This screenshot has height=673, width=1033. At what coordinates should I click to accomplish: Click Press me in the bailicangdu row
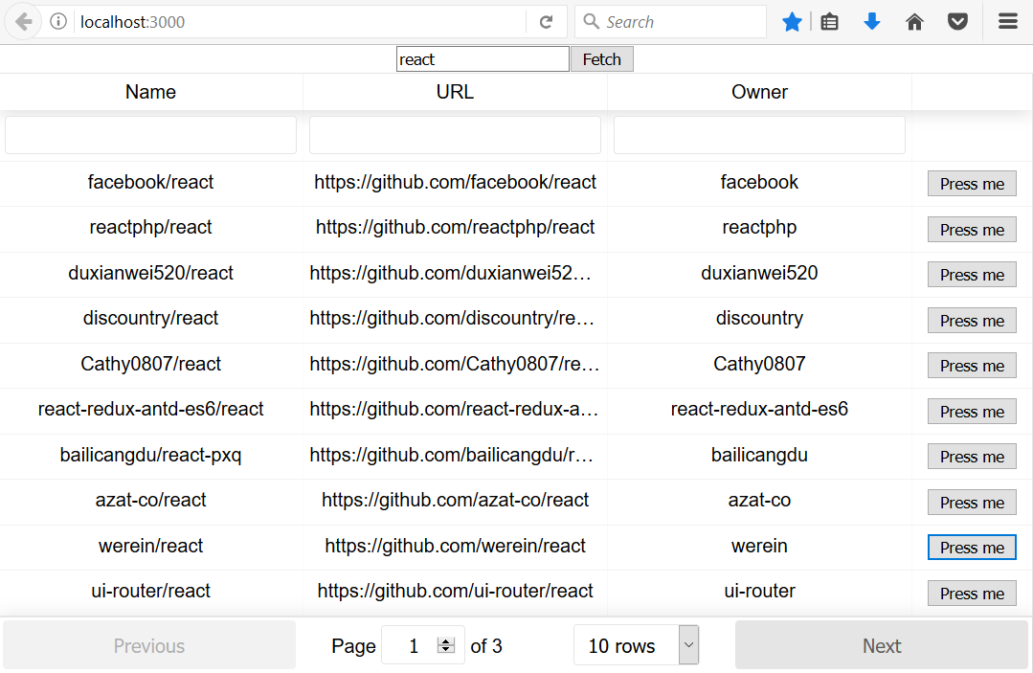pos(972,457)
